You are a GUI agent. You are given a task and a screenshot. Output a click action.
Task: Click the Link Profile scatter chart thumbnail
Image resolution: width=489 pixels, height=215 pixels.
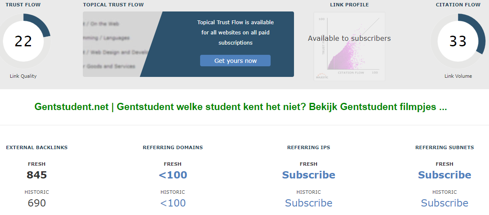[349, 46]
